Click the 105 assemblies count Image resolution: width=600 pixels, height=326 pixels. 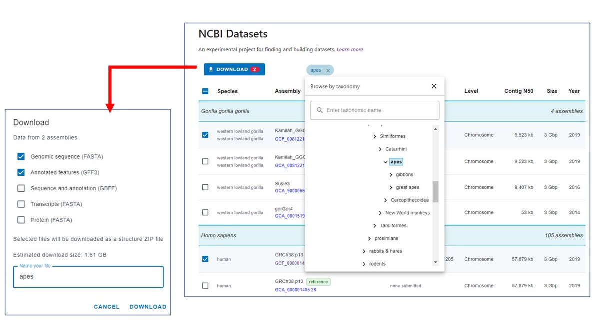point(564,235)
